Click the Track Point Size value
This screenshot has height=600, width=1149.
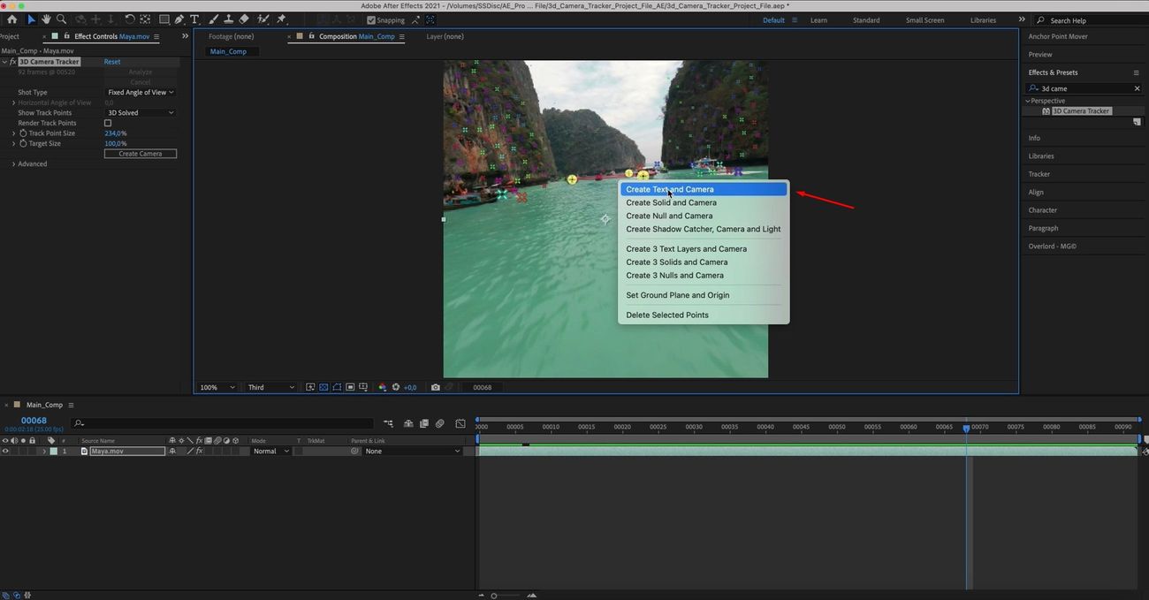pyautogui.click(x=115, y=133)
